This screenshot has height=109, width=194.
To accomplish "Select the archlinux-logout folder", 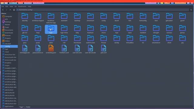I will pyautogui.click(x=38, y=17).
